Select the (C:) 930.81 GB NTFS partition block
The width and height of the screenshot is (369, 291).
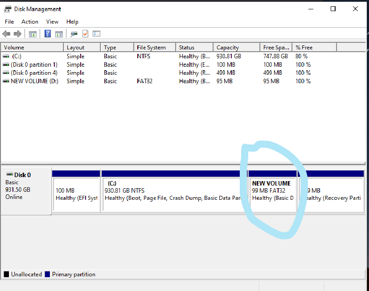point(174,192)
